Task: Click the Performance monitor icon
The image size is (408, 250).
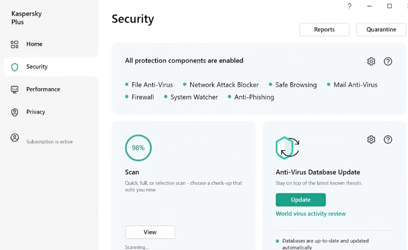Action: pyautogui.click(x=15, y=90)
